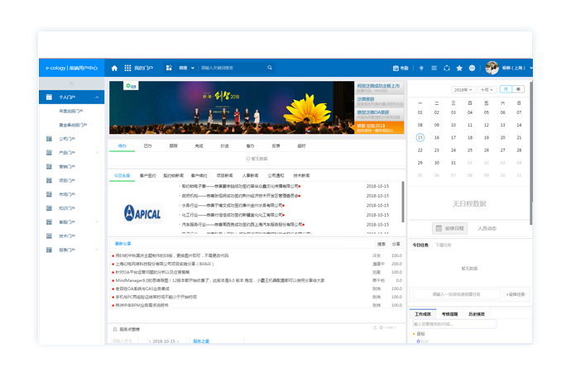Click the 安排日程 schedule button

click(449, 228)
